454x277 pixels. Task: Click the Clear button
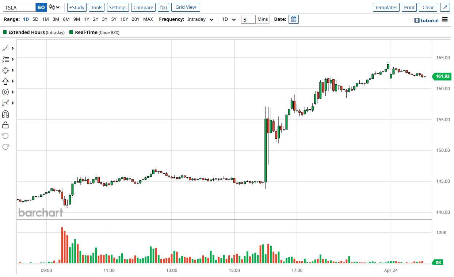pyautogui.click(x=428, y=7)
